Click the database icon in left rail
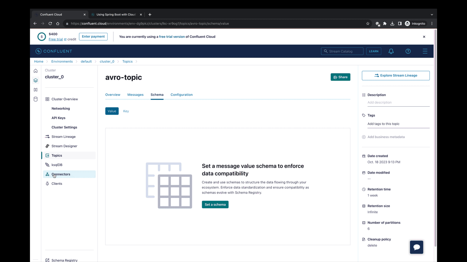The image size is (467, 262). click(x=35, y=99)
